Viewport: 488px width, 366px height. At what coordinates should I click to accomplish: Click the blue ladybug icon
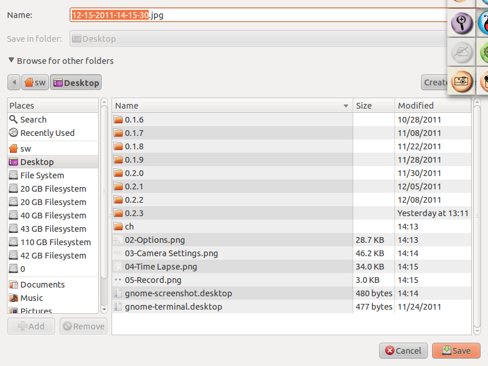point(483,23)
